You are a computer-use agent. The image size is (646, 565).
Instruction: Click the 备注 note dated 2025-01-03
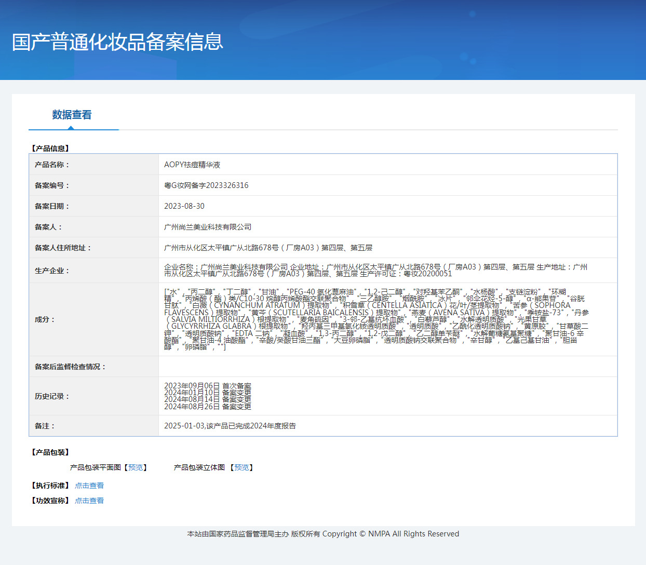coord(230,426)
